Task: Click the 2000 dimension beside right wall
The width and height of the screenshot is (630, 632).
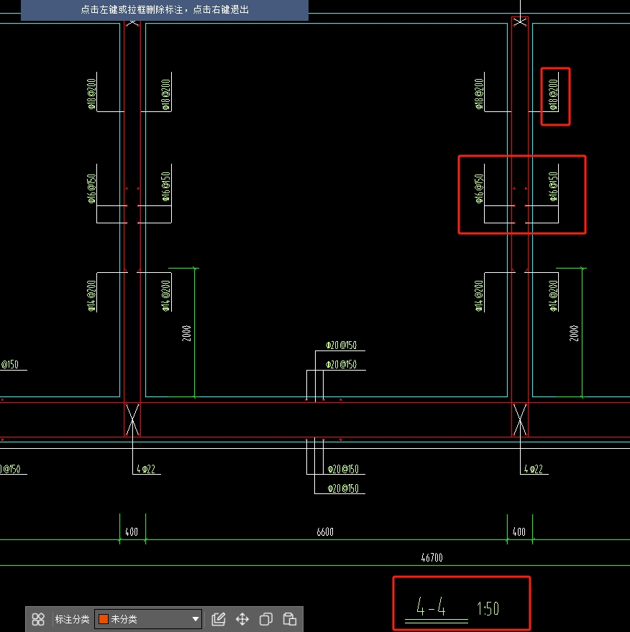Action: pyautogui.click(x=573, y=333)
